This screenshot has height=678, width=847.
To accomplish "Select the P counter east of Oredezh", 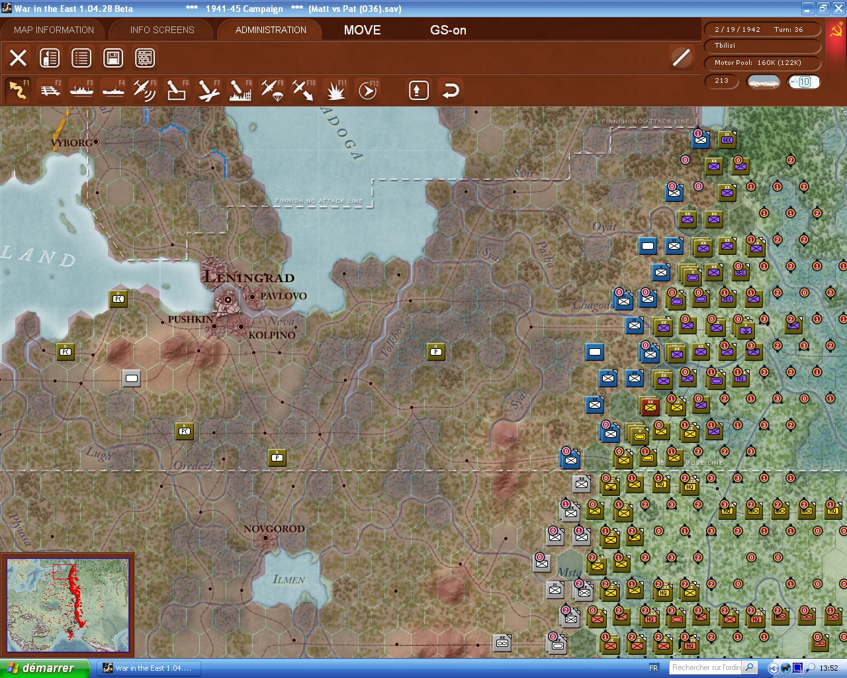I will click(277, 457).
